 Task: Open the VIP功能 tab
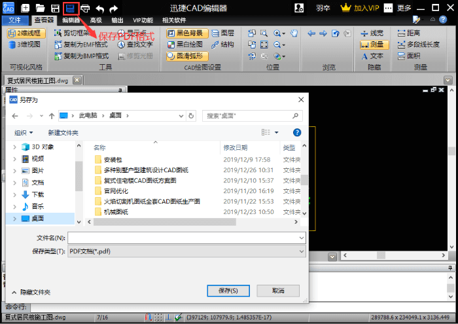(143, 20)
